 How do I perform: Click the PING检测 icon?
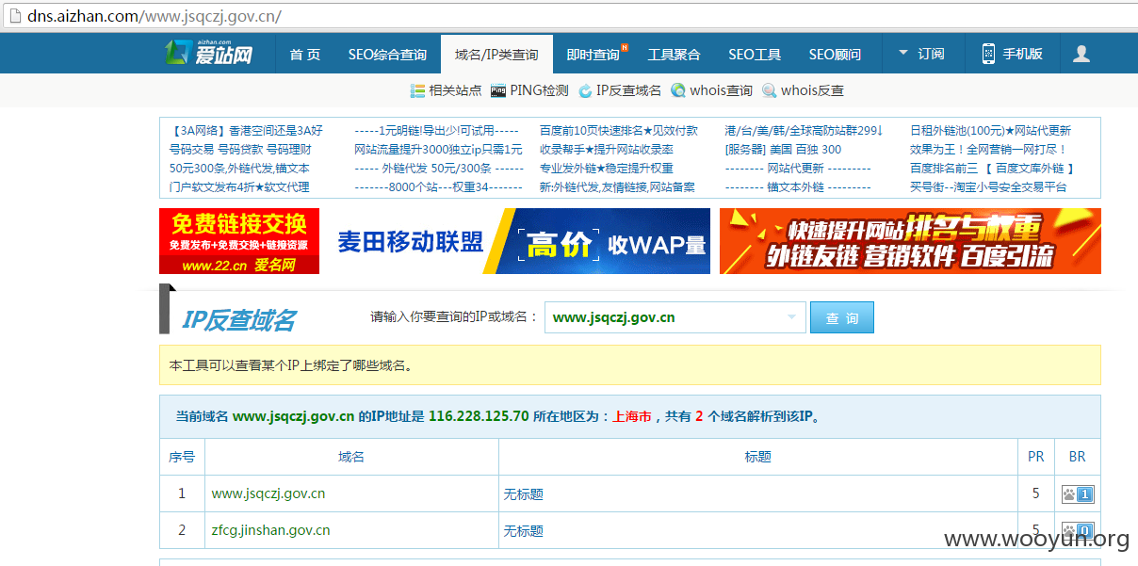pyautogui.click(x=498, y=91)
